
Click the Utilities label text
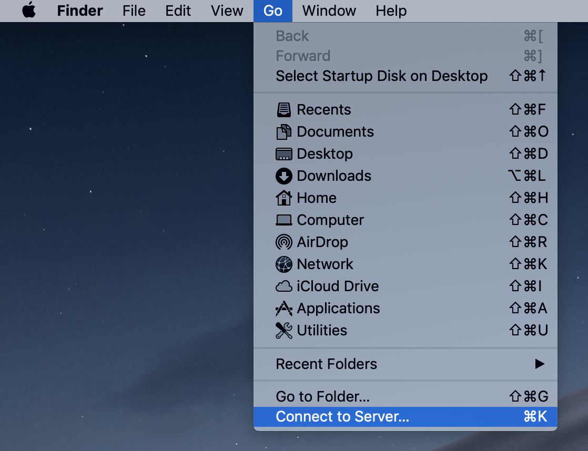tap(322, 331)
